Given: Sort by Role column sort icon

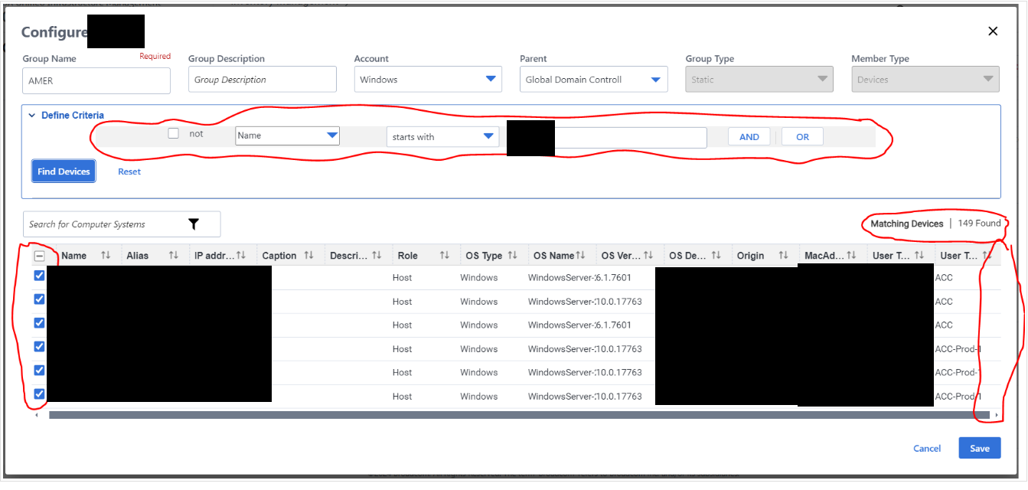Looking at the screenshot, I should click(x=444, y=256).
